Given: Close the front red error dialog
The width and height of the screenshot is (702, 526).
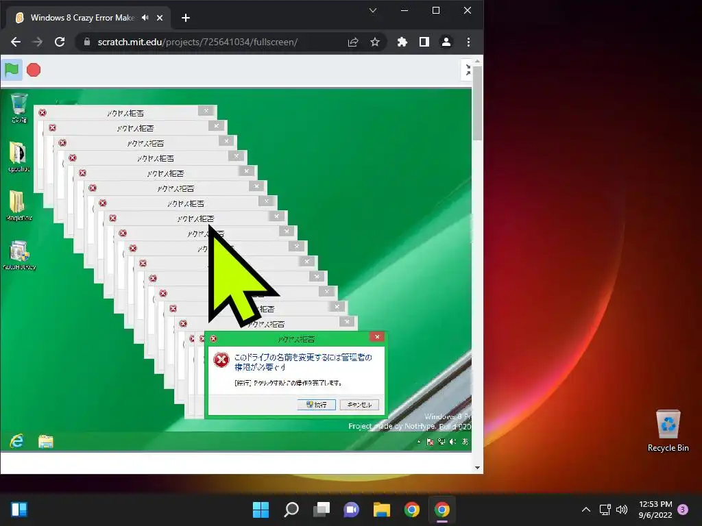Looking at the screenshot, I should (377, 337).
